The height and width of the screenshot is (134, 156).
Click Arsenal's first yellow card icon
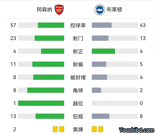point(55,129)
